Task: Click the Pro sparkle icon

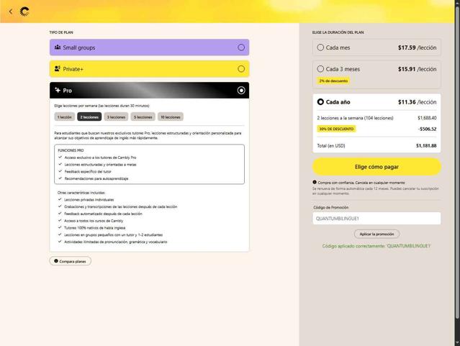Action: 58,91
